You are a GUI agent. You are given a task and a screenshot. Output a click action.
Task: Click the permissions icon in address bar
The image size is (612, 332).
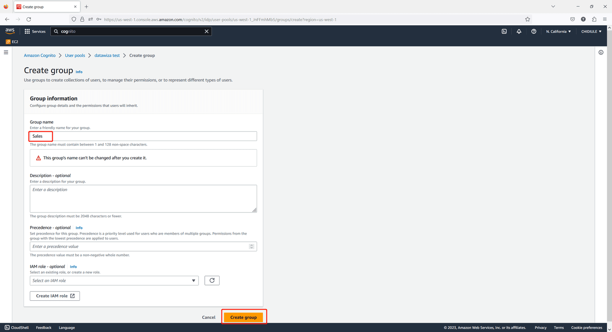[x=91, y=19]
